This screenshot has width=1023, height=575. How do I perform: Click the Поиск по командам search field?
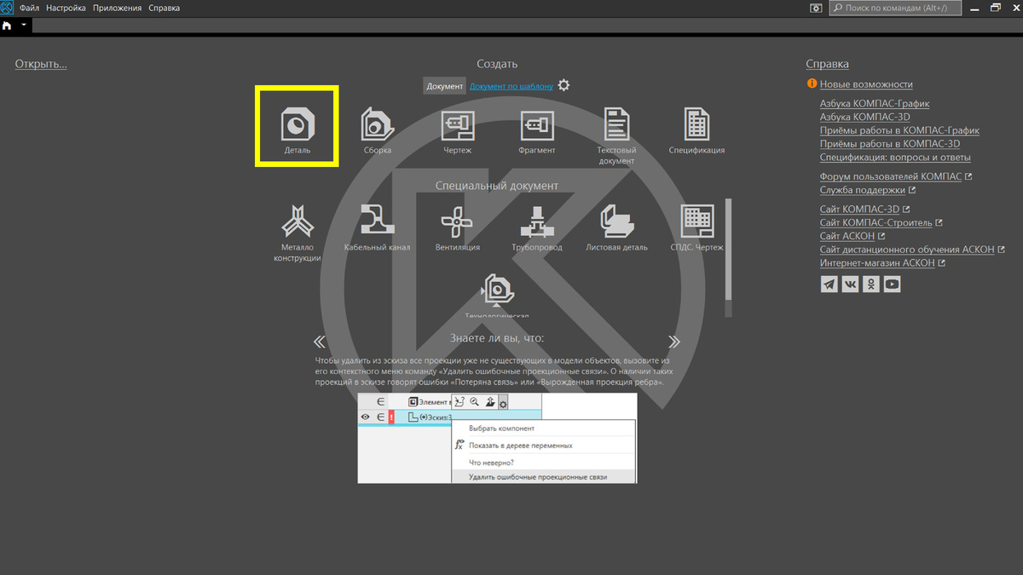(895, 8)
